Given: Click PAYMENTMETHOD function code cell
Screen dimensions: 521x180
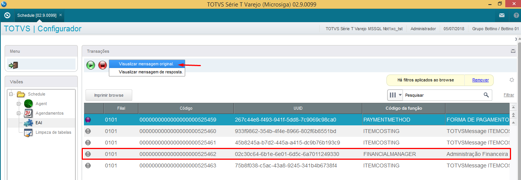Looking at the screenshot, I should point(386,120).
